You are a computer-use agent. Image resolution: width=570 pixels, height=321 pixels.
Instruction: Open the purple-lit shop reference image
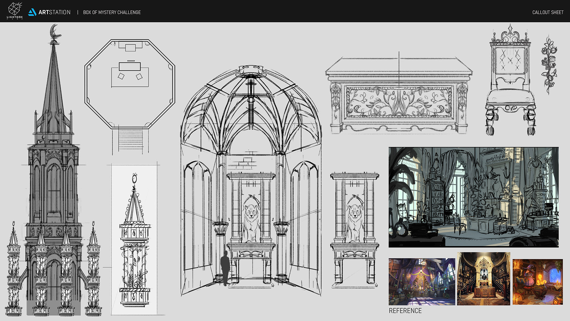tap(422, 281)
